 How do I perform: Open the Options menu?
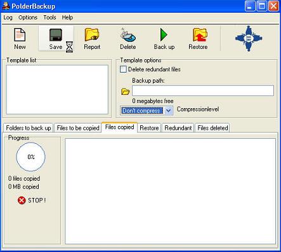pos(28,17)
